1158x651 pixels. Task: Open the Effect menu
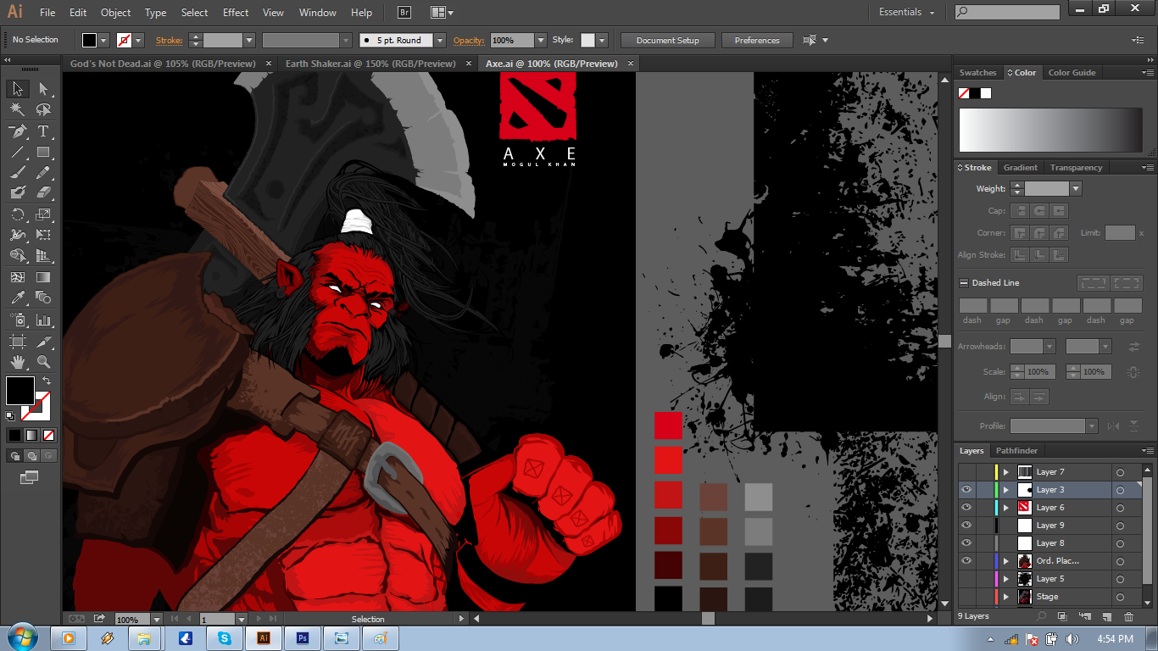tap(236, 13)
